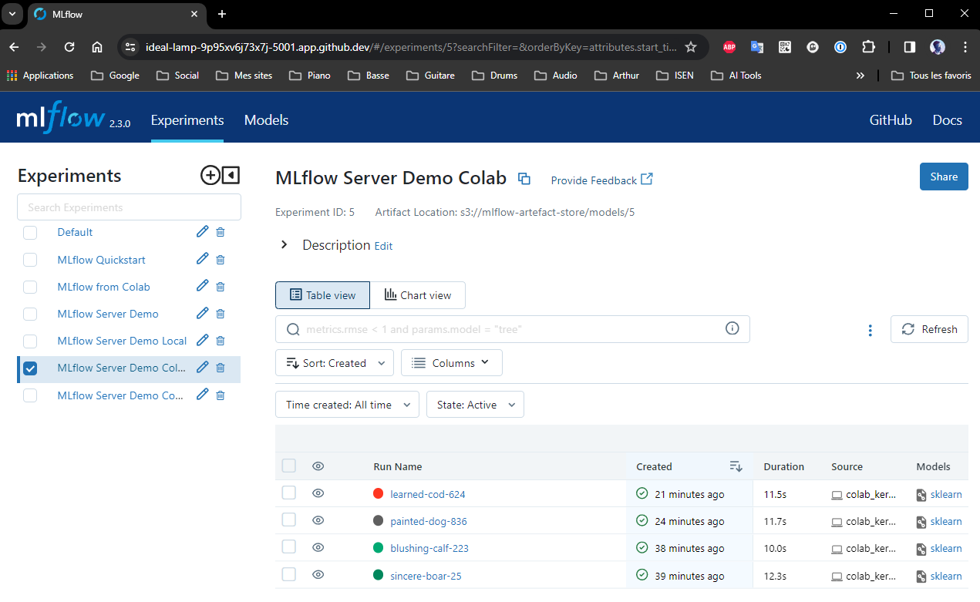Open the browser tab search dropdown
The width and height of the screenshot is (980, 602).
tap(12, 14)
